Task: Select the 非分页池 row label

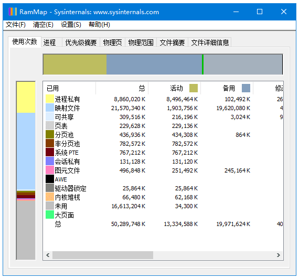Action: 67,144
